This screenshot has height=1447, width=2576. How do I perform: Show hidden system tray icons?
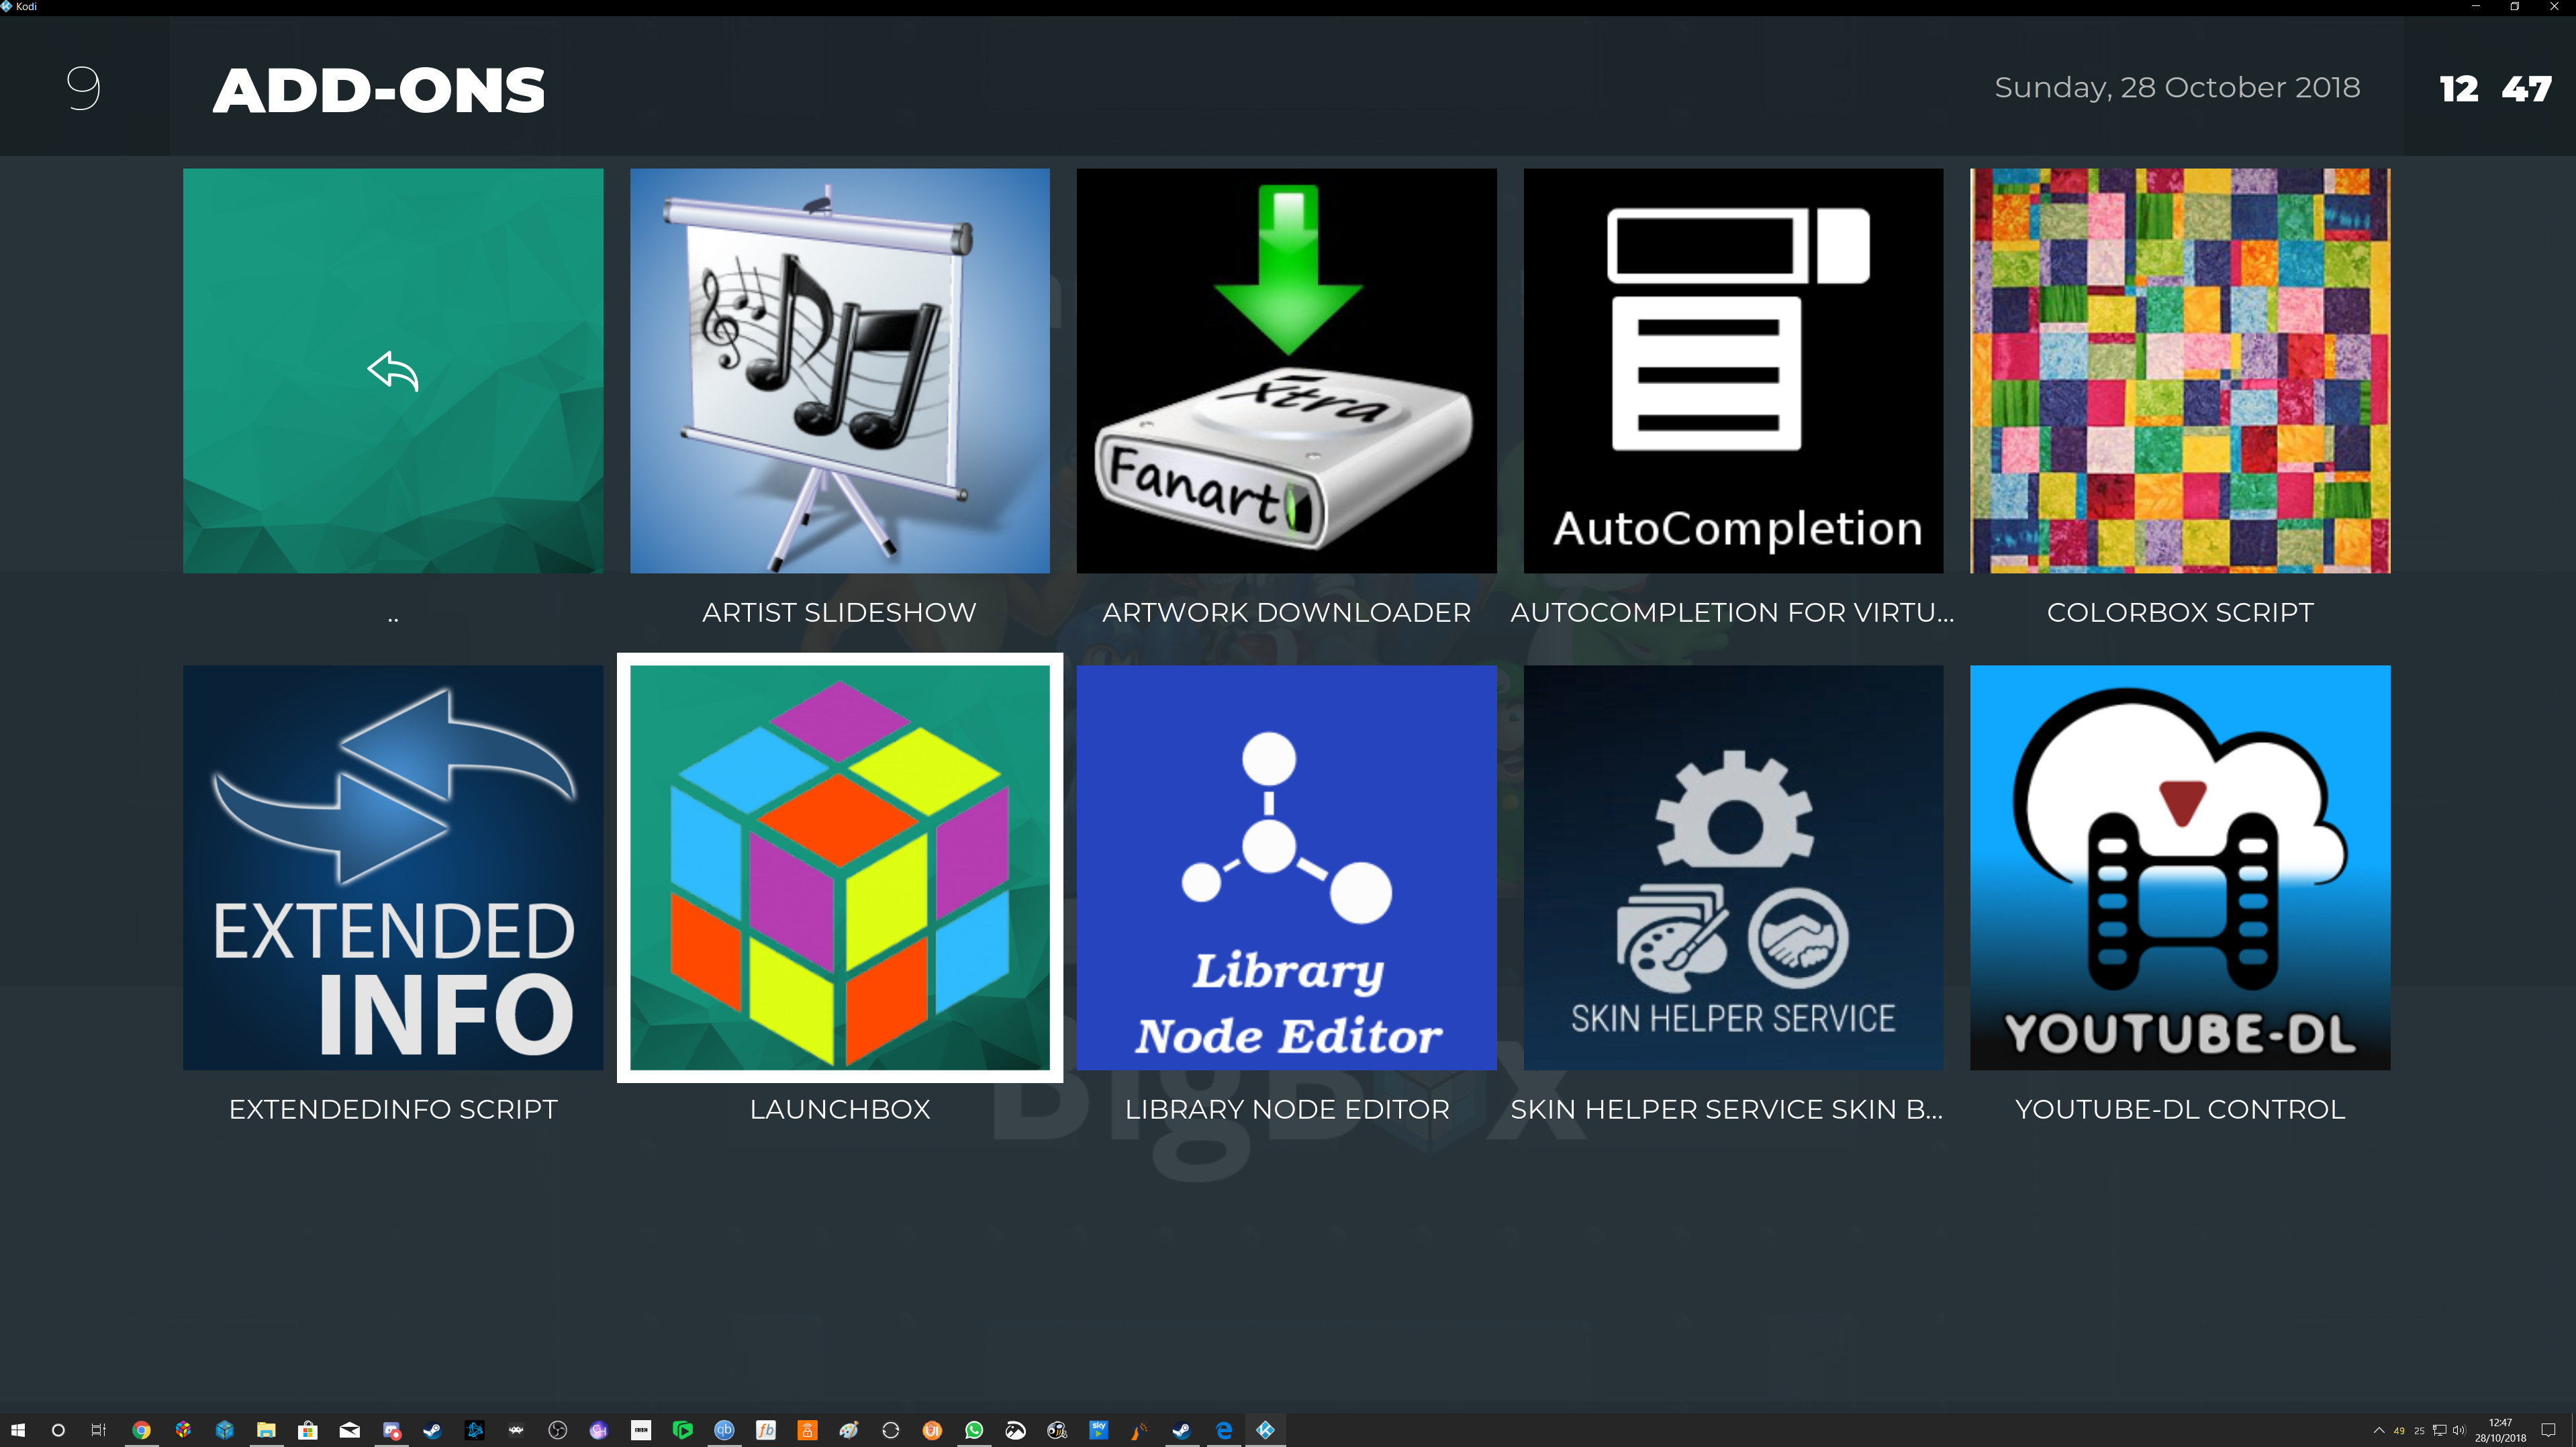[2379, 1430]
